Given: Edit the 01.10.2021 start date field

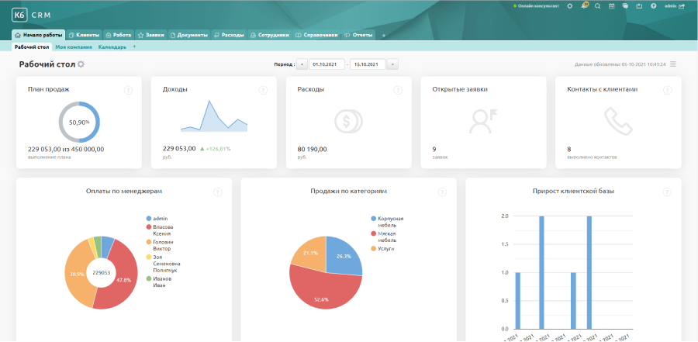Looking at the screenshot, I should click(x=327, y=64).
